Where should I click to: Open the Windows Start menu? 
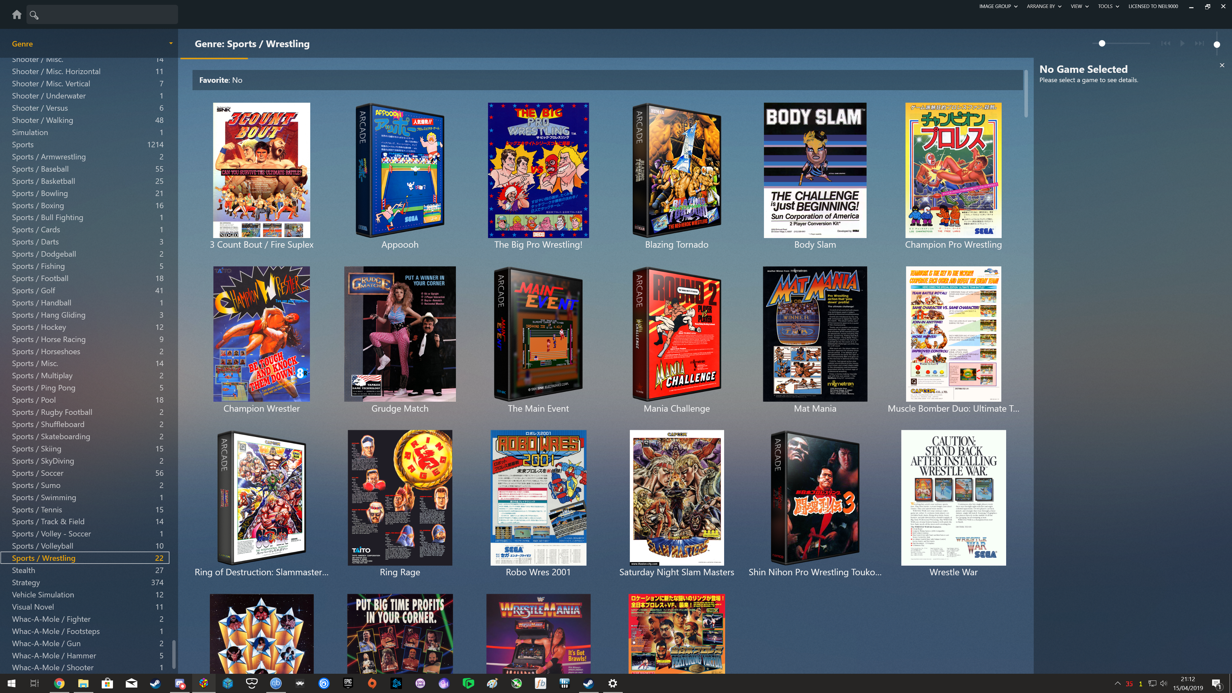12,683
